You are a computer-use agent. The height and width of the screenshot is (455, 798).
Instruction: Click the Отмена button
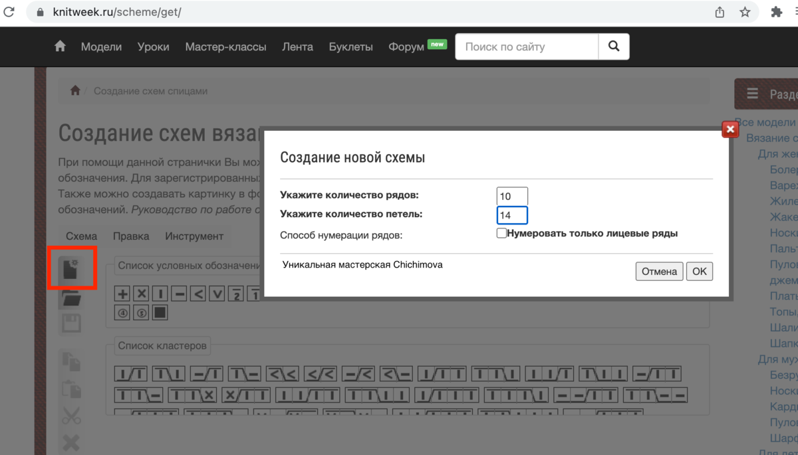(x=659, y=271)
